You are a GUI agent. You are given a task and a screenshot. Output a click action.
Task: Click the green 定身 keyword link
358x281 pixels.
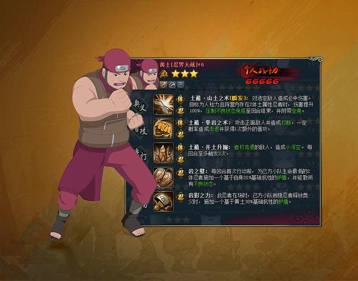[297, 111]
